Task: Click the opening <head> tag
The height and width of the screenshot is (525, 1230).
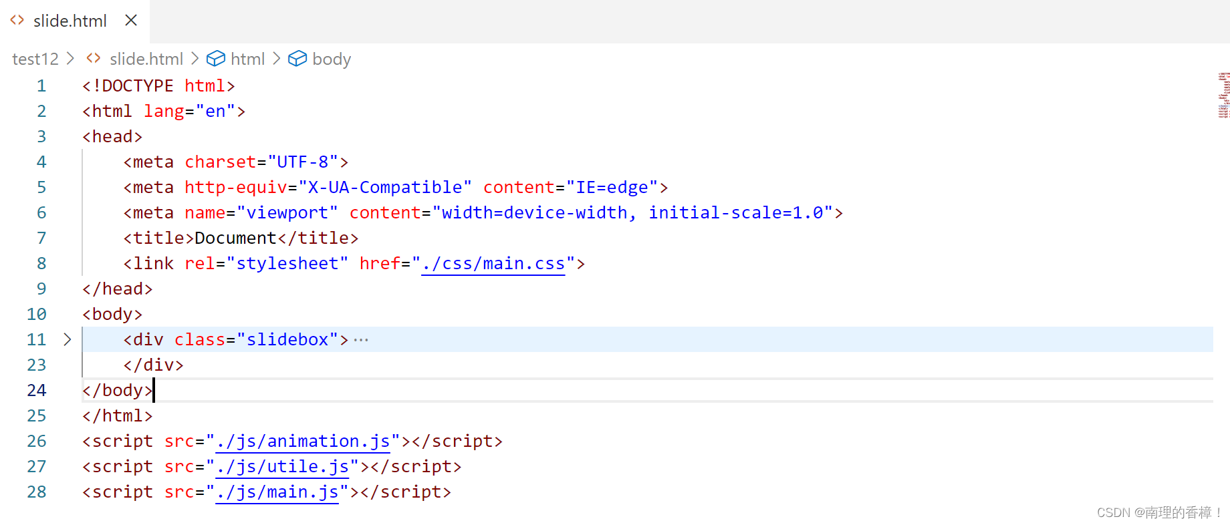Action: click(x=112, y=137)
